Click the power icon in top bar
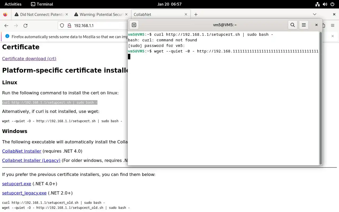 332,4
